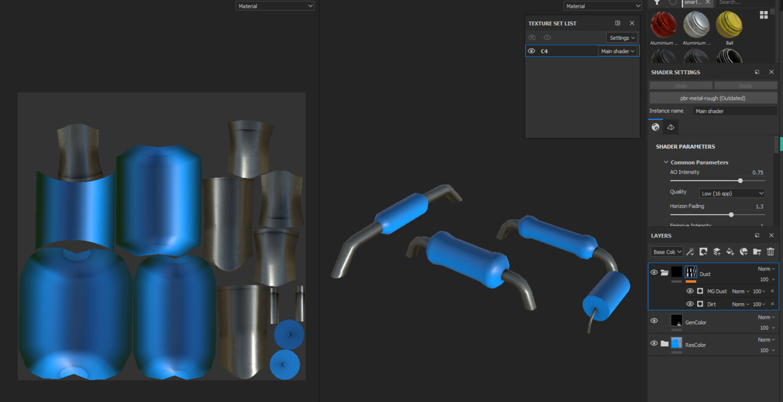Open the Base Color channel dropdown
The image size is (783, 402).
tap(667, 251)
